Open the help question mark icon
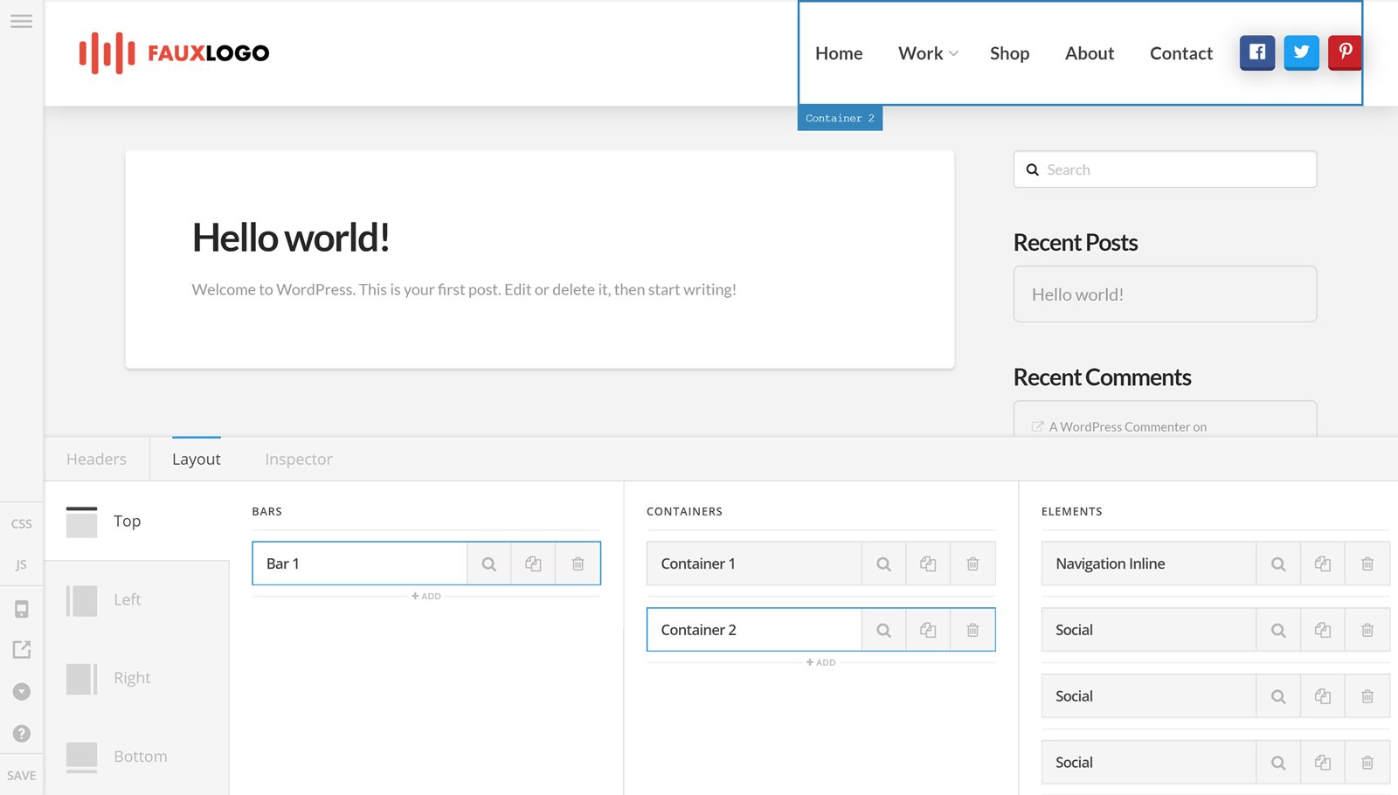 tap(22, 734)
